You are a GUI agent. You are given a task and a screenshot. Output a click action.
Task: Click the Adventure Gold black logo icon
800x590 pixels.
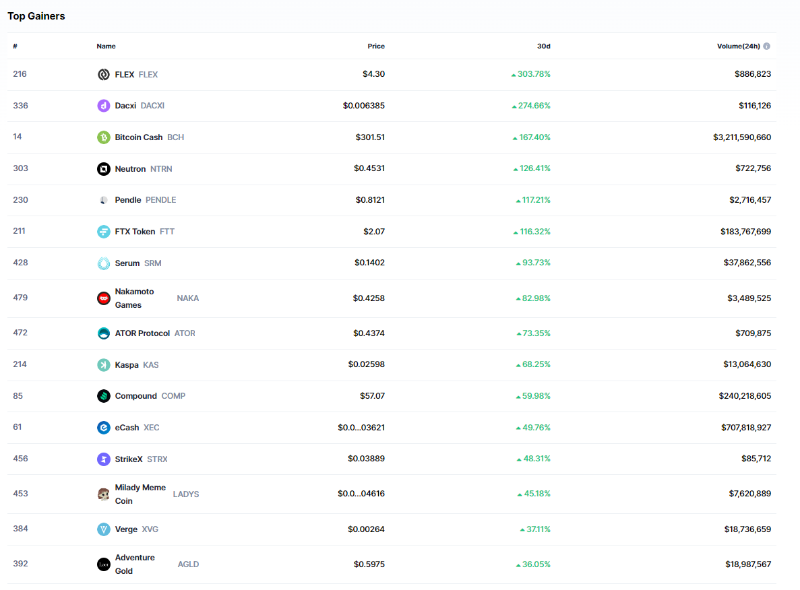pyautogui.click(x=104, y=564)
